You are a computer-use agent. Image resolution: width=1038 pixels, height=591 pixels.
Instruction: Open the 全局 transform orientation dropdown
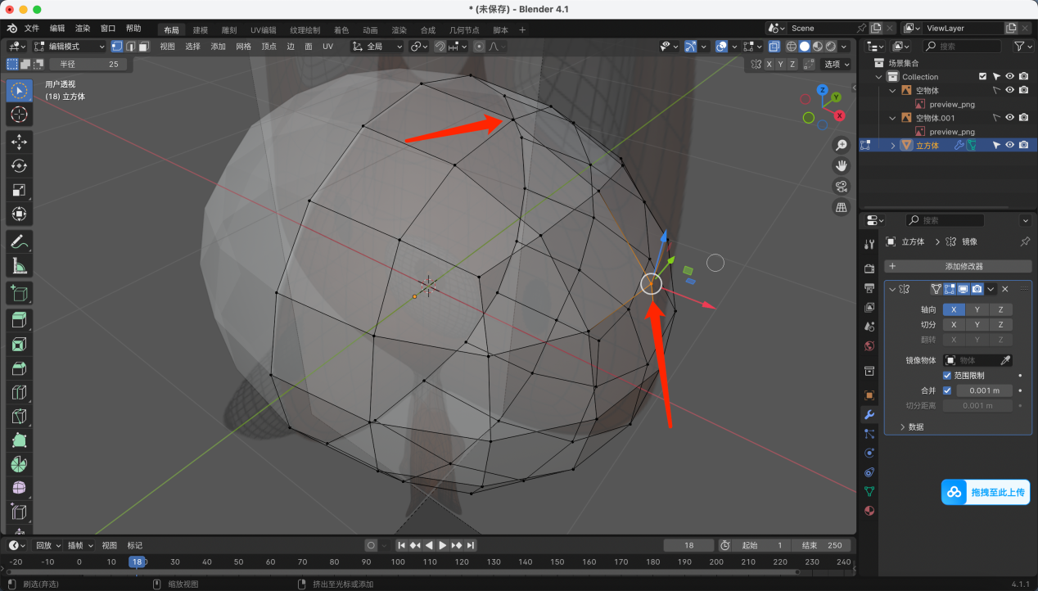(377, 47)
